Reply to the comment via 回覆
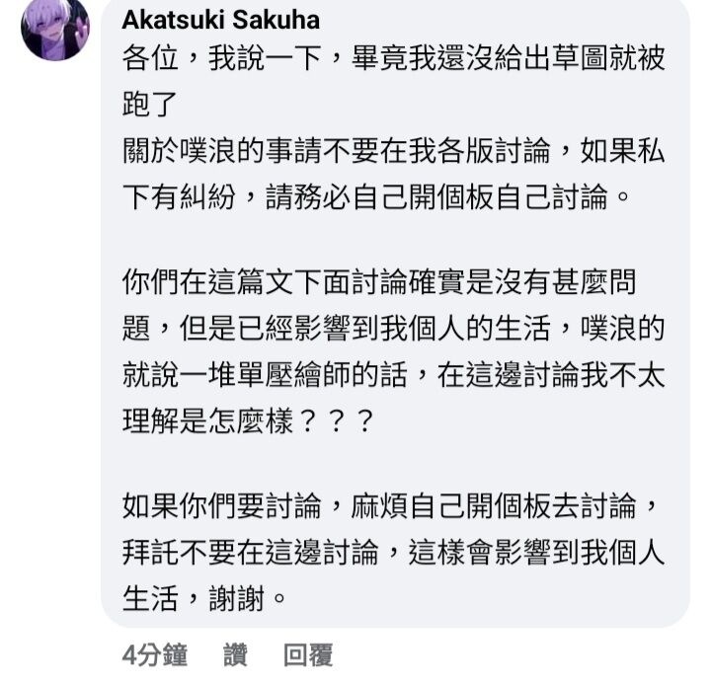 point(308,654)
